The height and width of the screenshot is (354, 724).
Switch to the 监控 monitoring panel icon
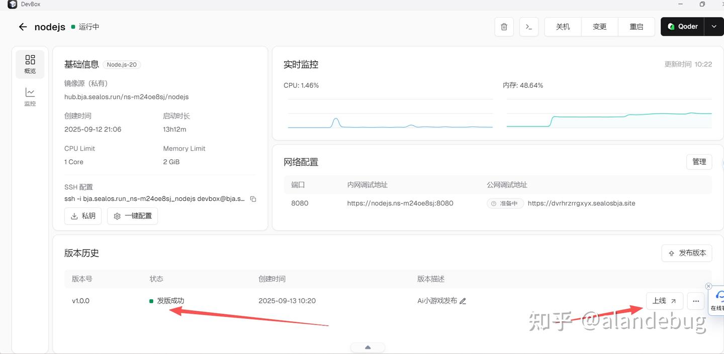point(30,96)
